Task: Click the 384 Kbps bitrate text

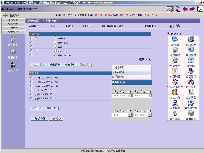Action: pyautogui.click(x=87, y=26)
